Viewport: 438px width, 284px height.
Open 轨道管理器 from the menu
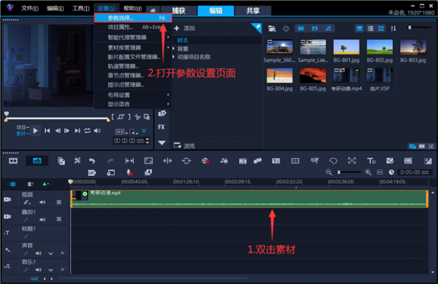(x=123, y=66)
